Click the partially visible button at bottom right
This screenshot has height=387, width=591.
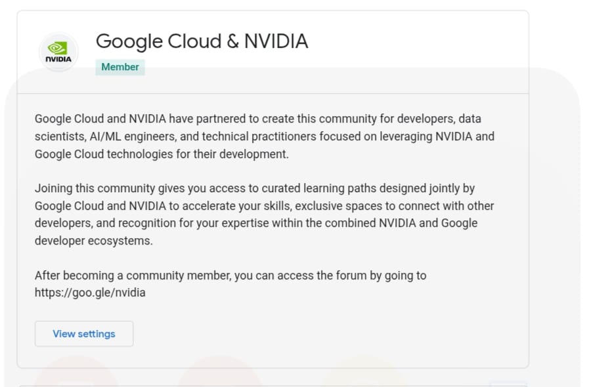508,383
